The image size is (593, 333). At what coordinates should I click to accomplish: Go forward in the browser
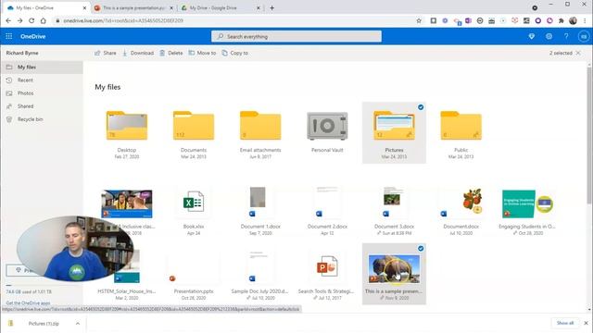point(20,20)
